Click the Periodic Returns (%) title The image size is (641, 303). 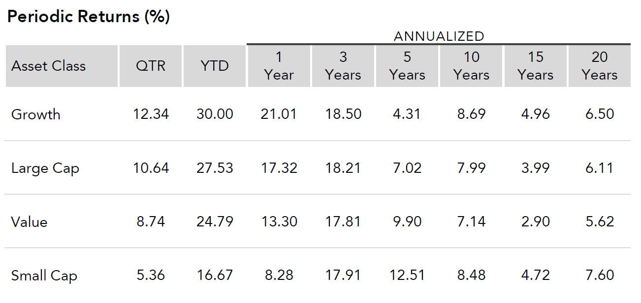pyautogui.click(x=89, y=17)
